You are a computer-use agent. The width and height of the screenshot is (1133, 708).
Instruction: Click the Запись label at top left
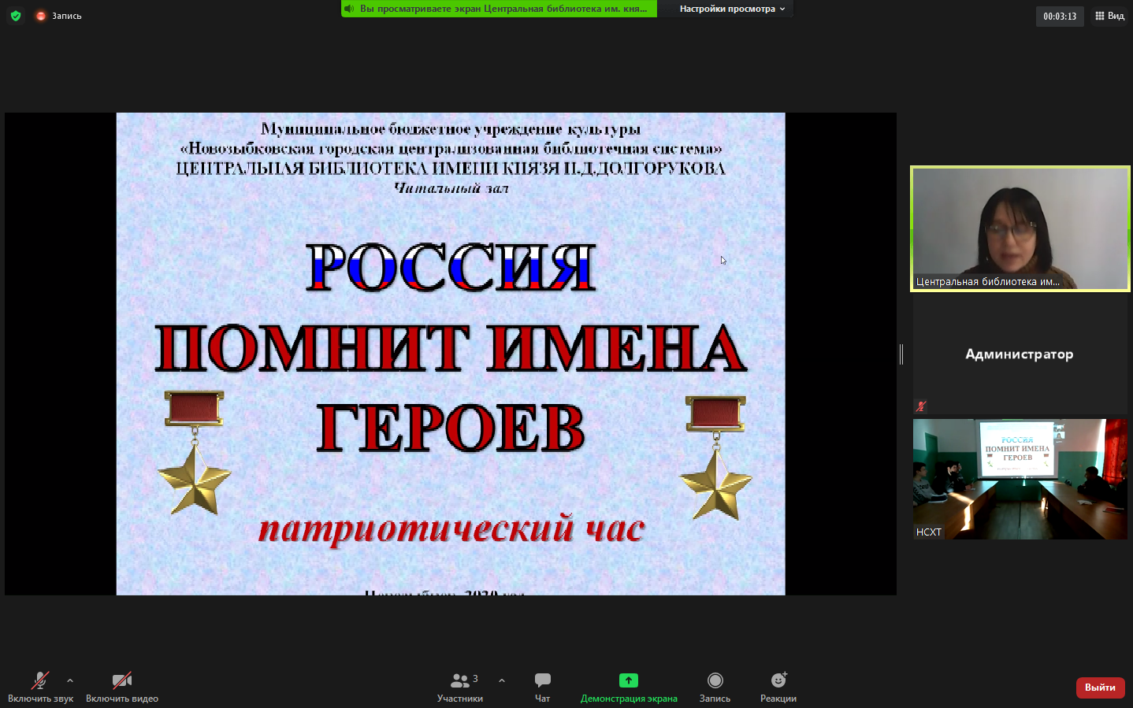(x=67, y=16)
